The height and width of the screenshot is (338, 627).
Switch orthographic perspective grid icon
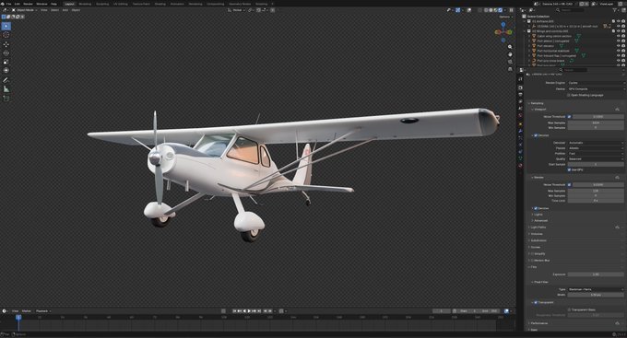pyautogui.click(x=510, y=69)
